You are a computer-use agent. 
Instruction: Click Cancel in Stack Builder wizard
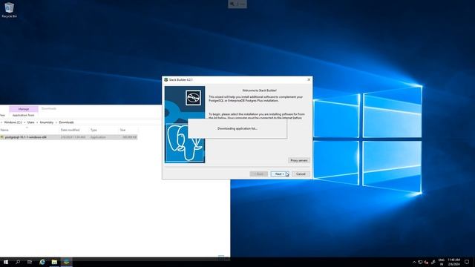click(301, 174)
